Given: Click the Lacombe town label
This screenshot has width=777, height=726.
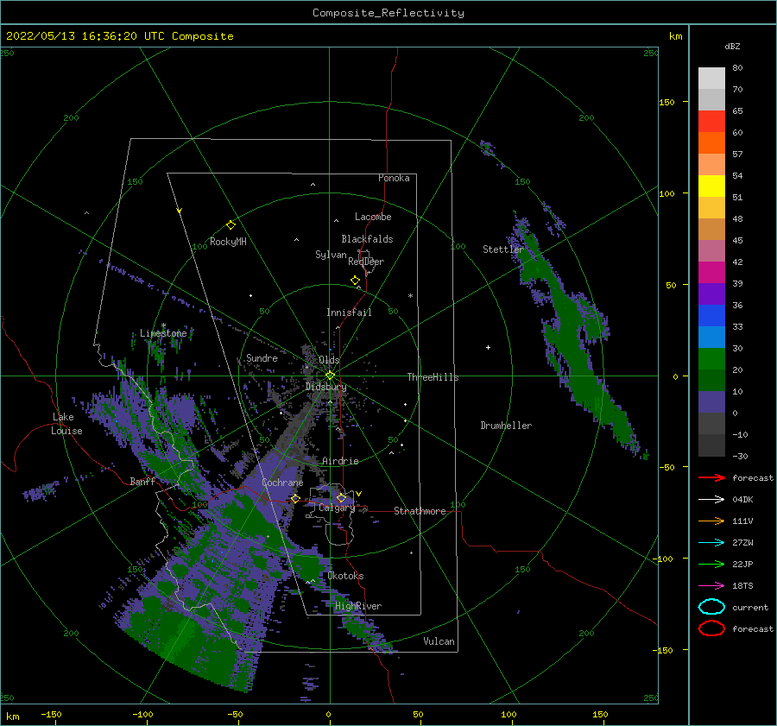Looking at the screenshot, I should pyautogui.click(x=373, y=217).
